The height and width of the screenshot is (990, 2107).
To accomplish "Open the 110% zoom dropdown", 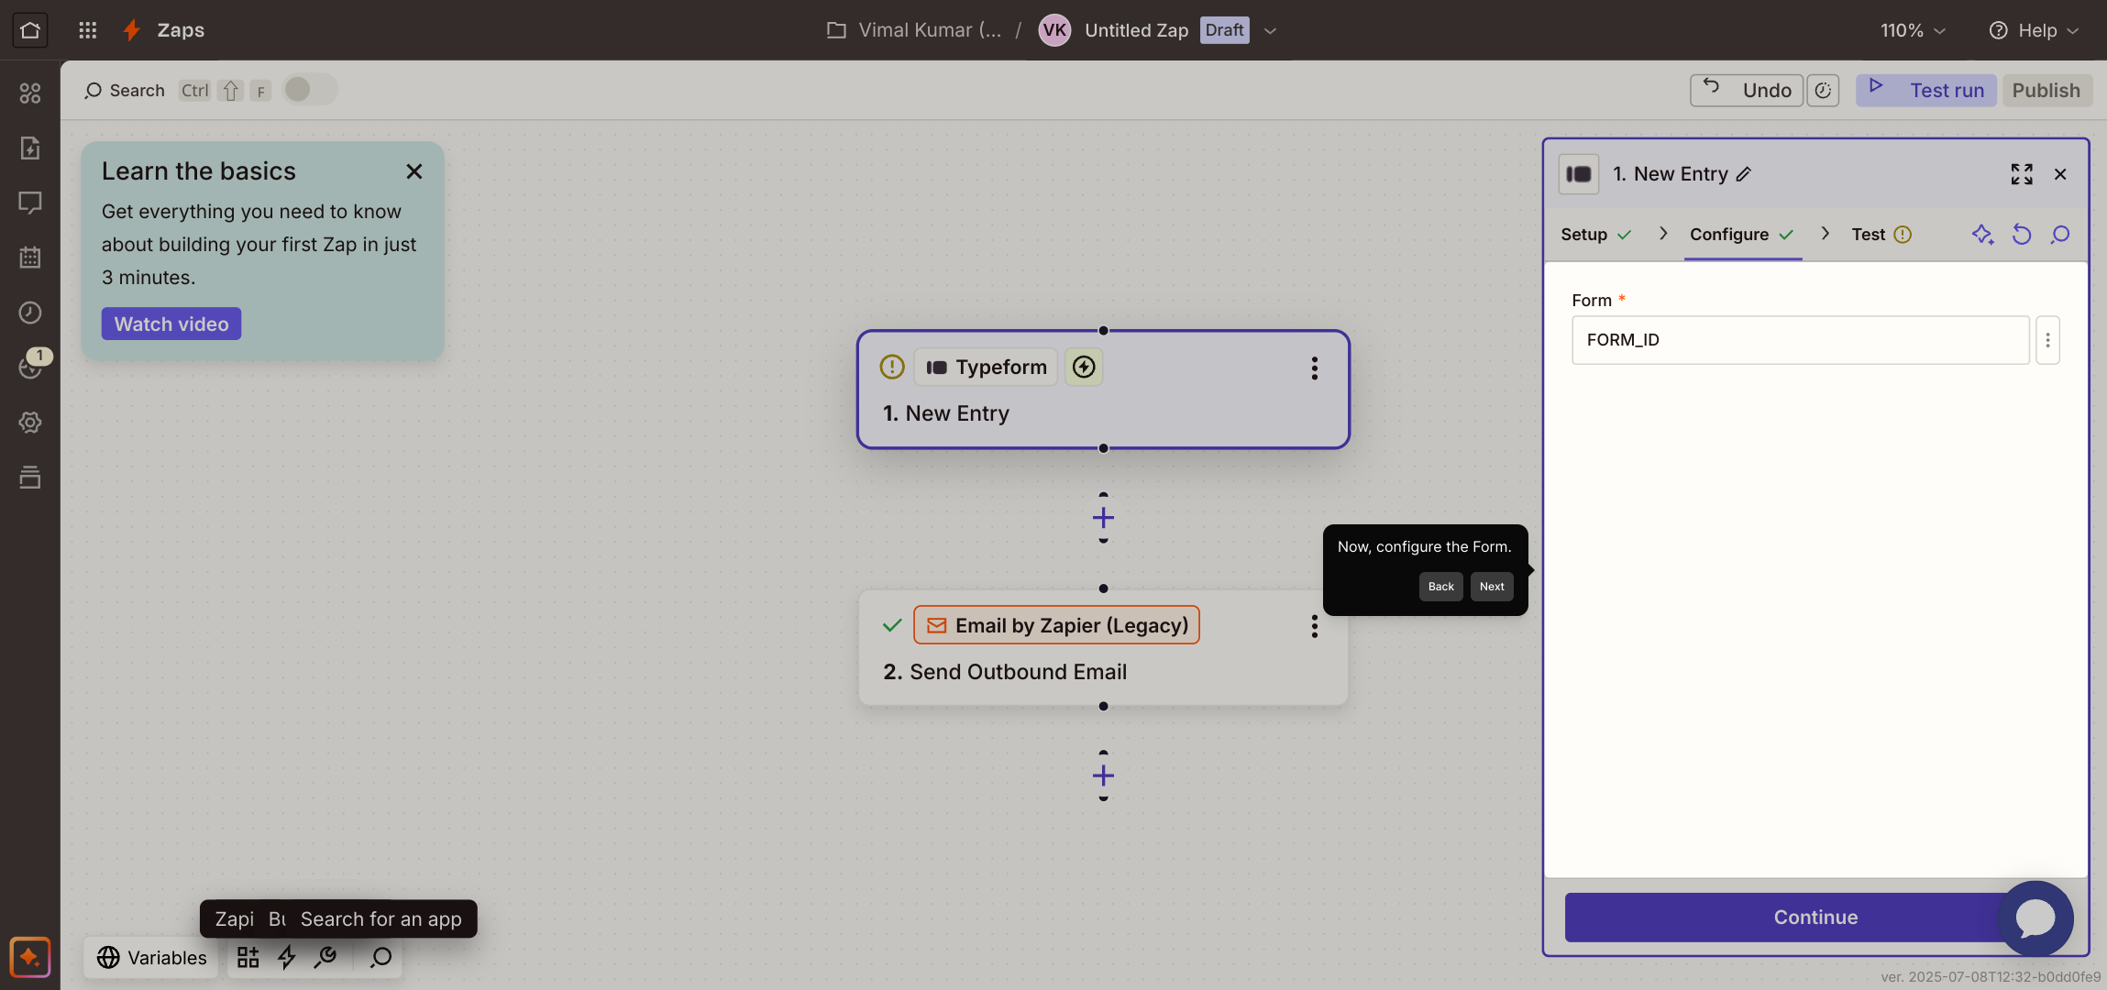I will [x=1913, y=30].
